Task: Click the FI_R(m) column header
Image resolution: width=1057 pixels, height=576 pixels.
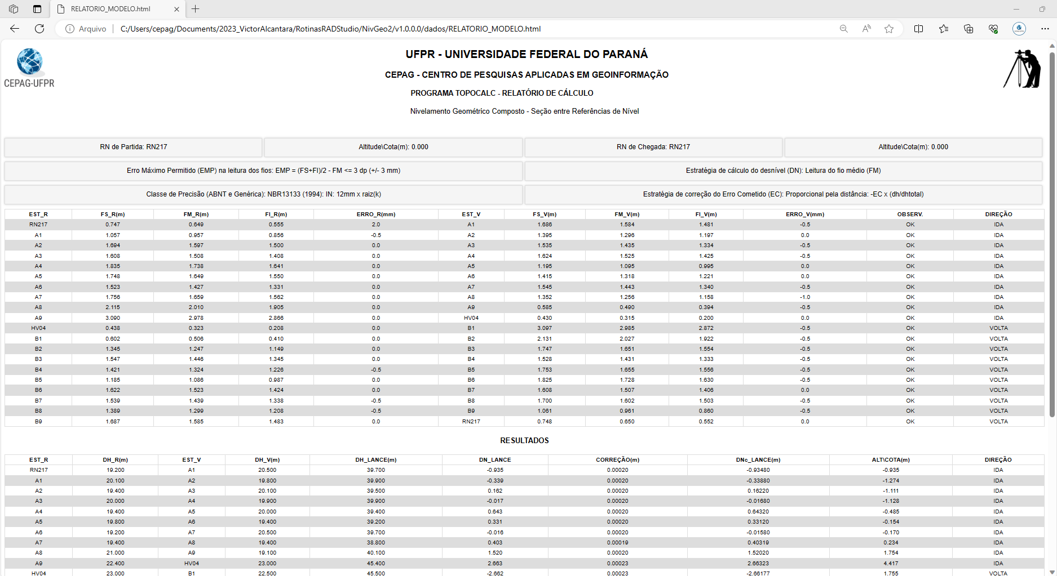Action: tap(276, 215)
